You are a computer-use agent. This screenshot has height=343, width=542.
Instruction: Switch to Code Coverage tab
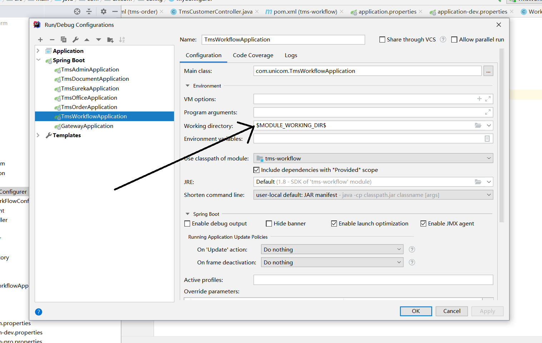[253, 55]
